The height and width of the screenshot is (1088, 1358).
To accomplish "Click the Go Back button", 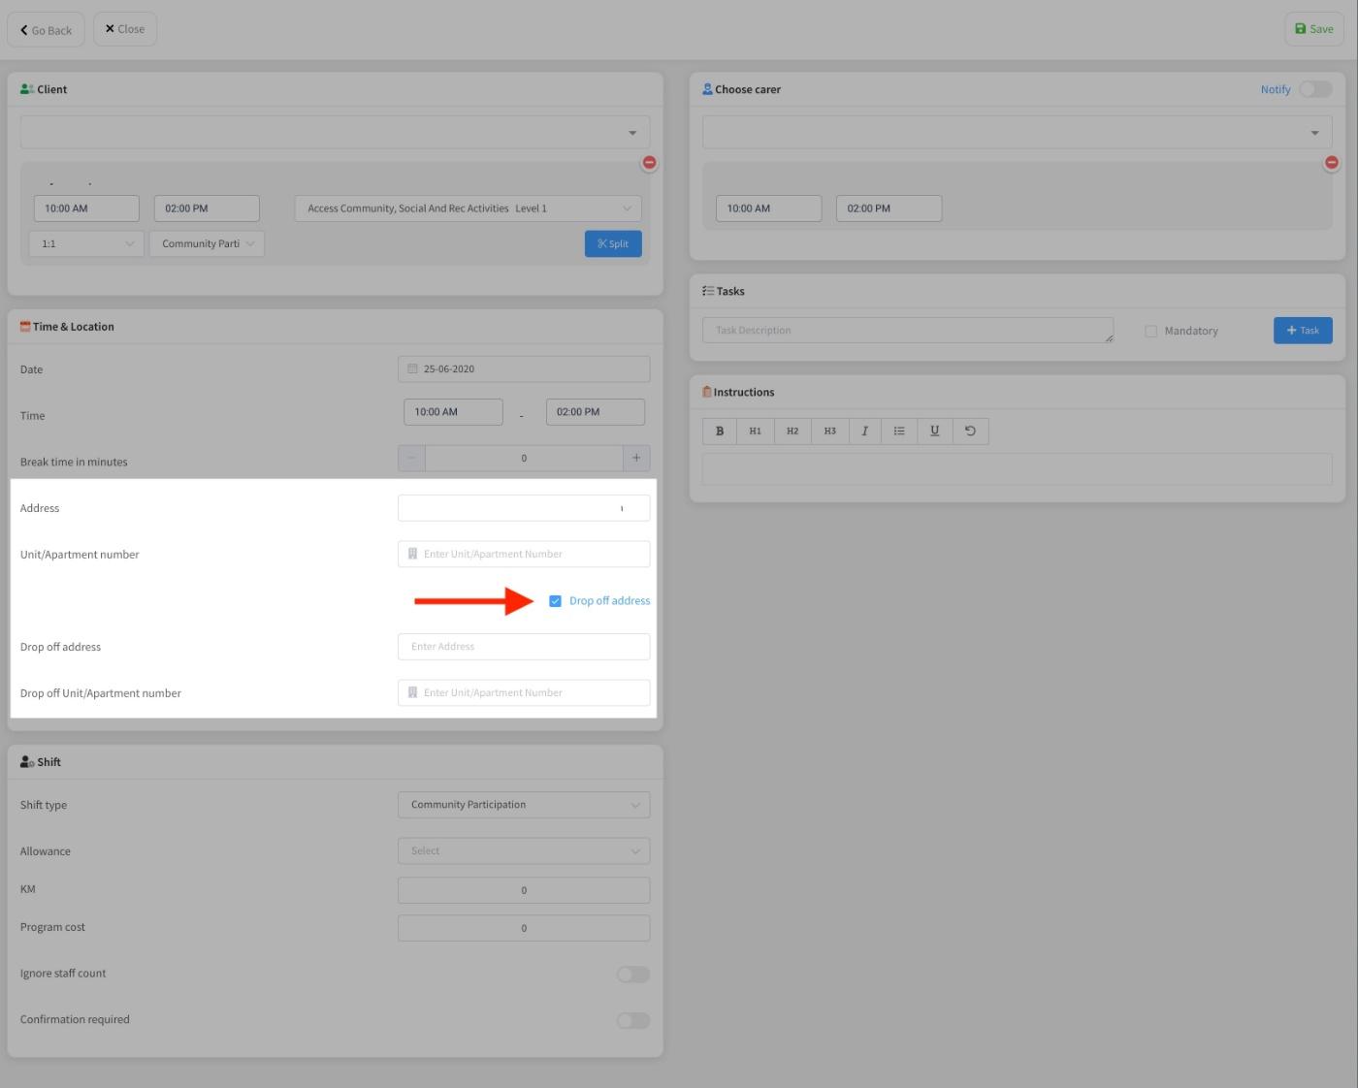I will tap(46, 30).
